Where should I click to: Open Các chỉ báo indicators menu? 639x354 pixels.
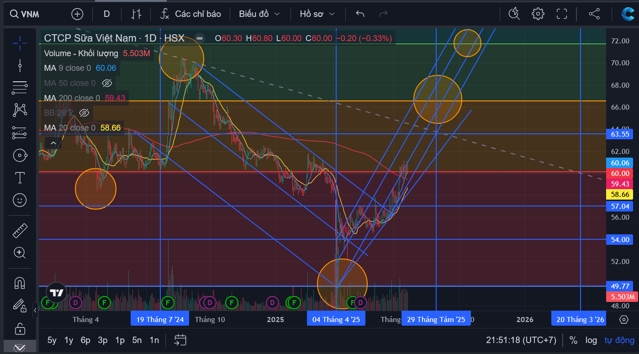click(x=191, y=14)
